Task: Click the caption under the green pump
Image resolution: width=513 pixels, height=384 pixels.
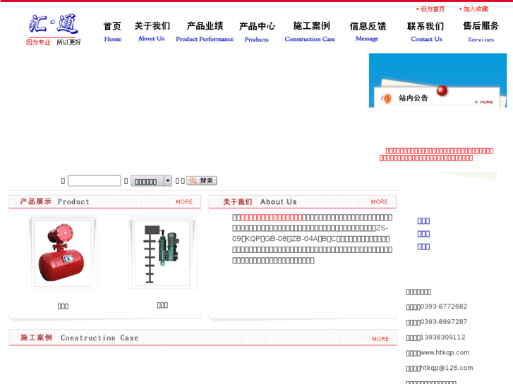Action: coord(162,305)
